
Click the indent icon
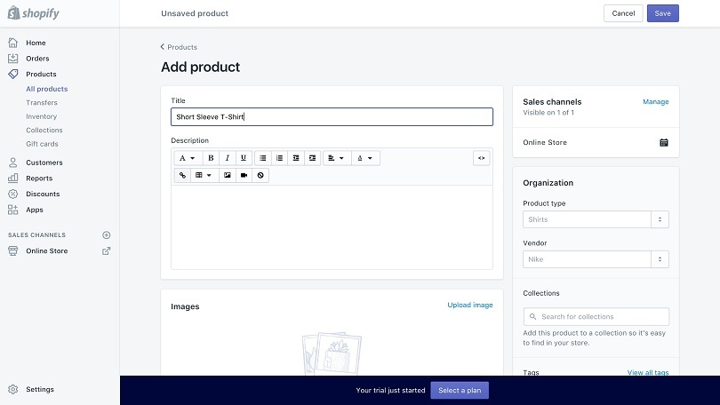pyautogui.click(x=312, y=158)
